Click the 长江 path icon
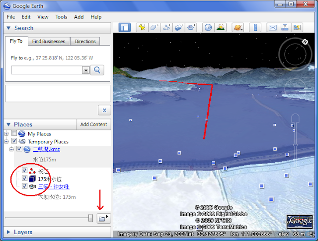 [32, 171]
